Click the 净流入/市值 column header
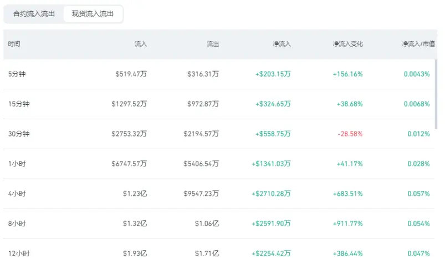Screen dimensions: 445x264 [418, 44]
